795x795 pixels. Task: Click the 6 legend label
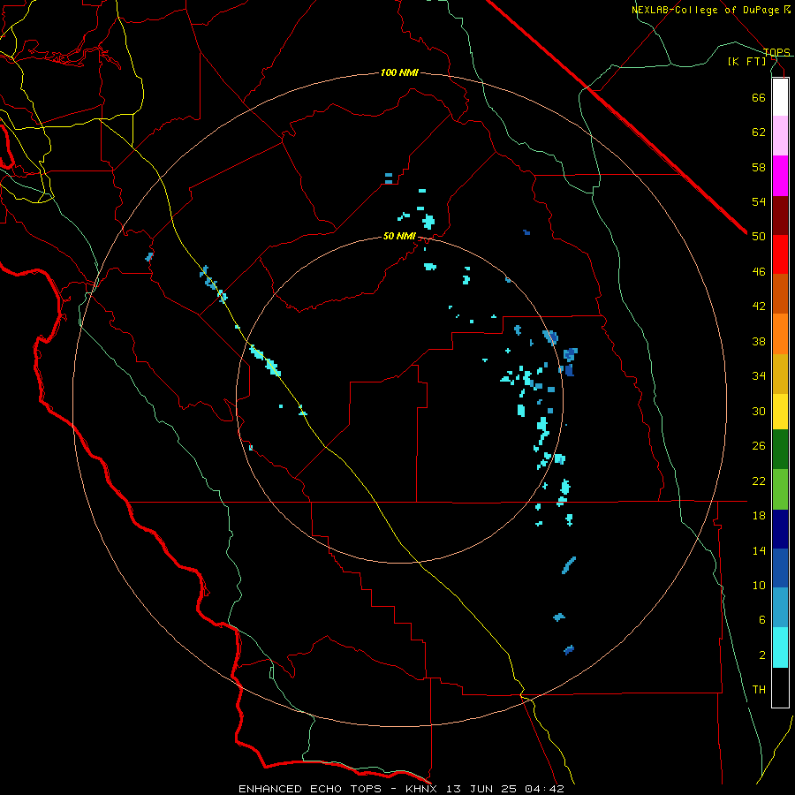tap(762, 620)
